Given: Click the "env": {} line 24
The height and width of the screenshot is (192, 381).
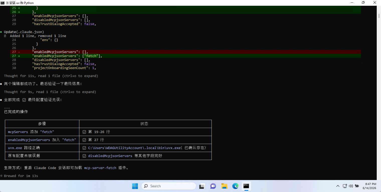Looking at the screenshot, I should point(49,40).
